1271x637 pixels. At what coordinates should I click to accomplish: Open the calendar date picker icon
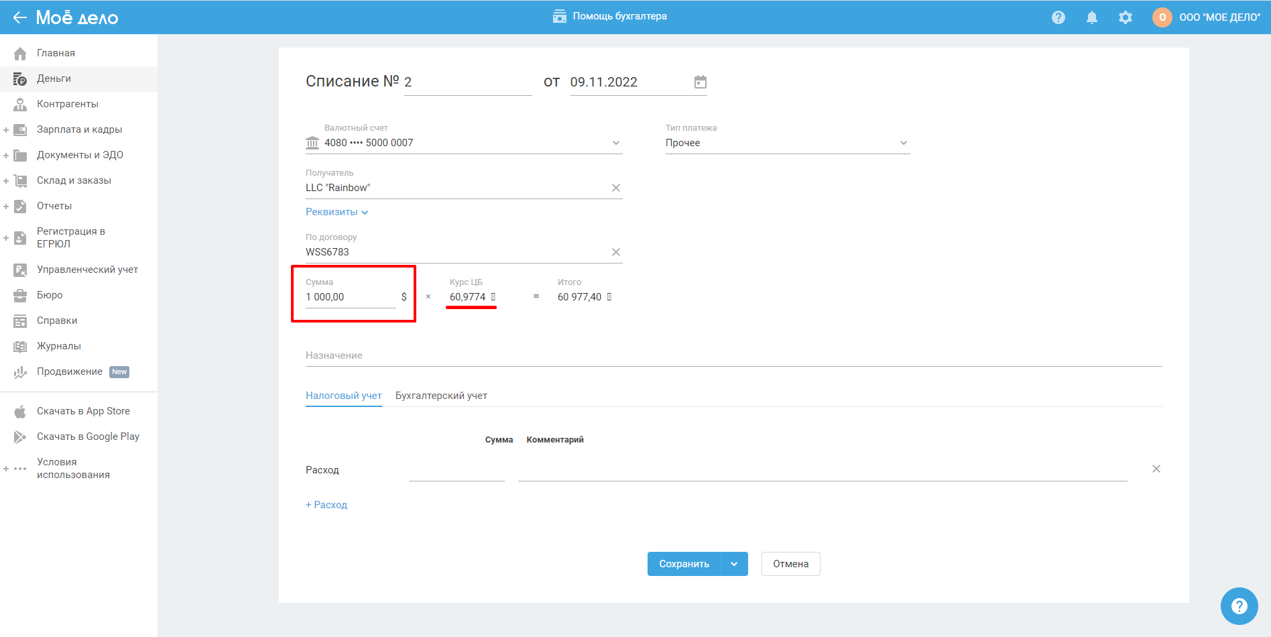tap(700, 82)
